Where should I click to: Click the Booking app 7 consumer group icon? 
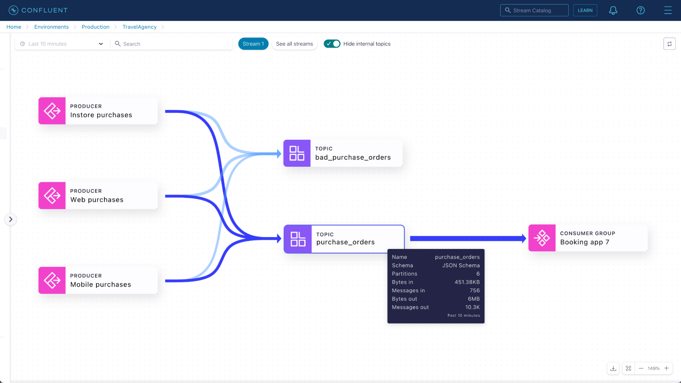pos(542,238)
